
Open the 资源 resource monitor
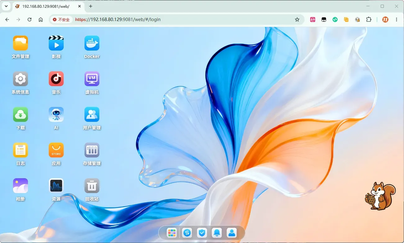56,186
